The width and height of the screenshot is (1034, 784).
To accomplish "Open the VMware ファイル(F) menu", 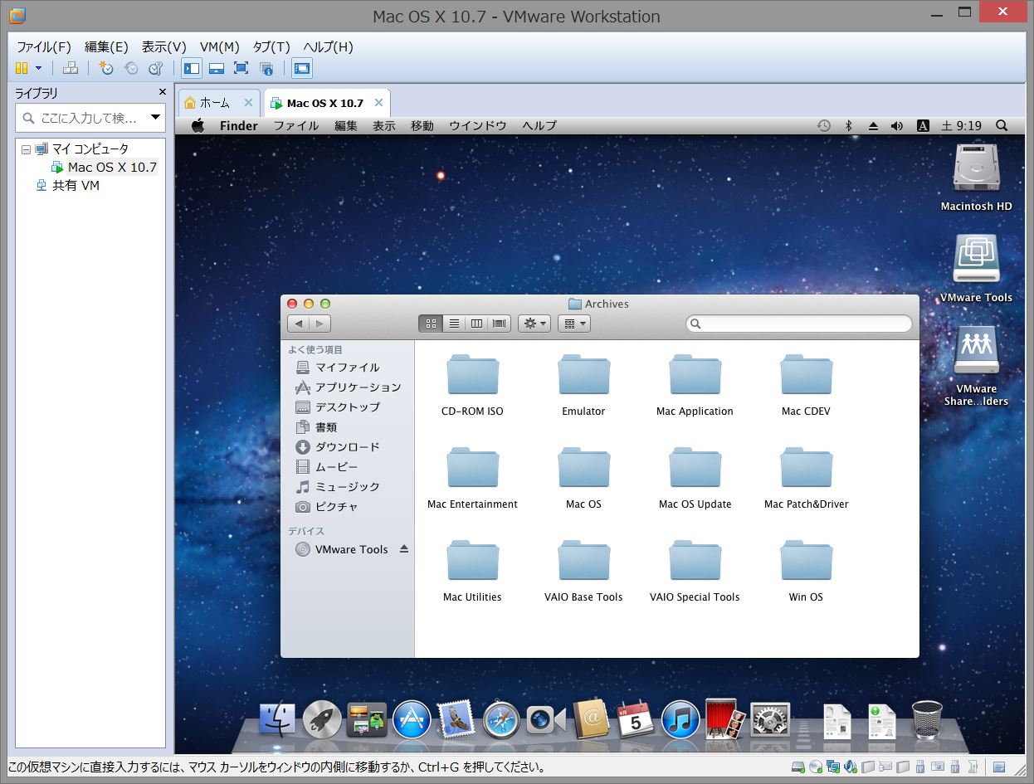I will point(44,46).
